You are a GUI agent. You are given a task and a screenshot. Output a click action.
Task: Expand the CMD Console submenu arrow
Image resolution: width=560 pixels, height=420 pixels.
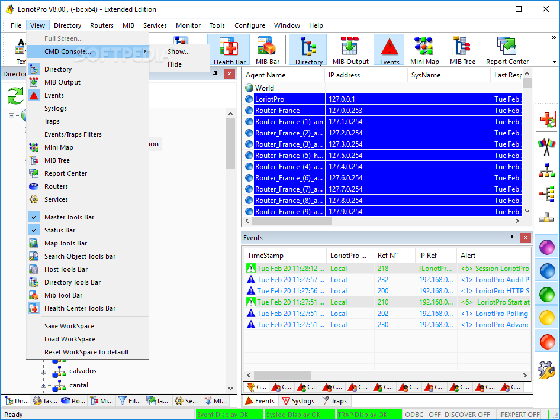145,51
